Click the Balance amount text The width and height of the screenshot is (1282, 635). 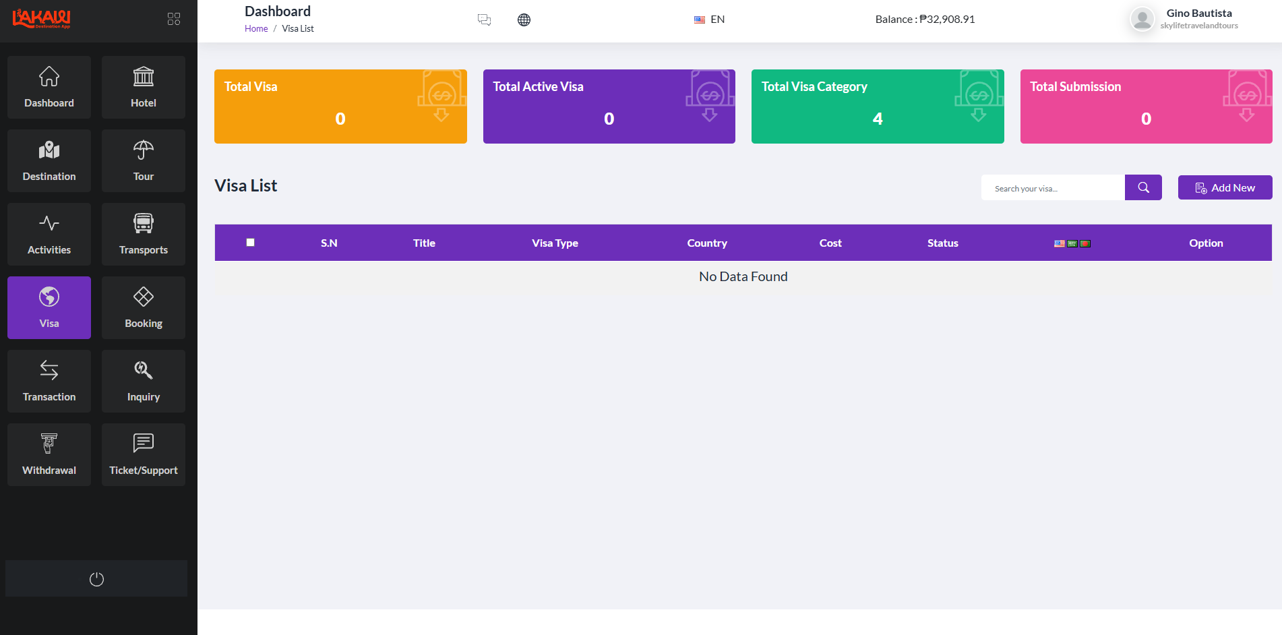(x=925, y=19)
